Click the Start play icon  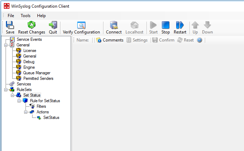[x=153, y=25]
